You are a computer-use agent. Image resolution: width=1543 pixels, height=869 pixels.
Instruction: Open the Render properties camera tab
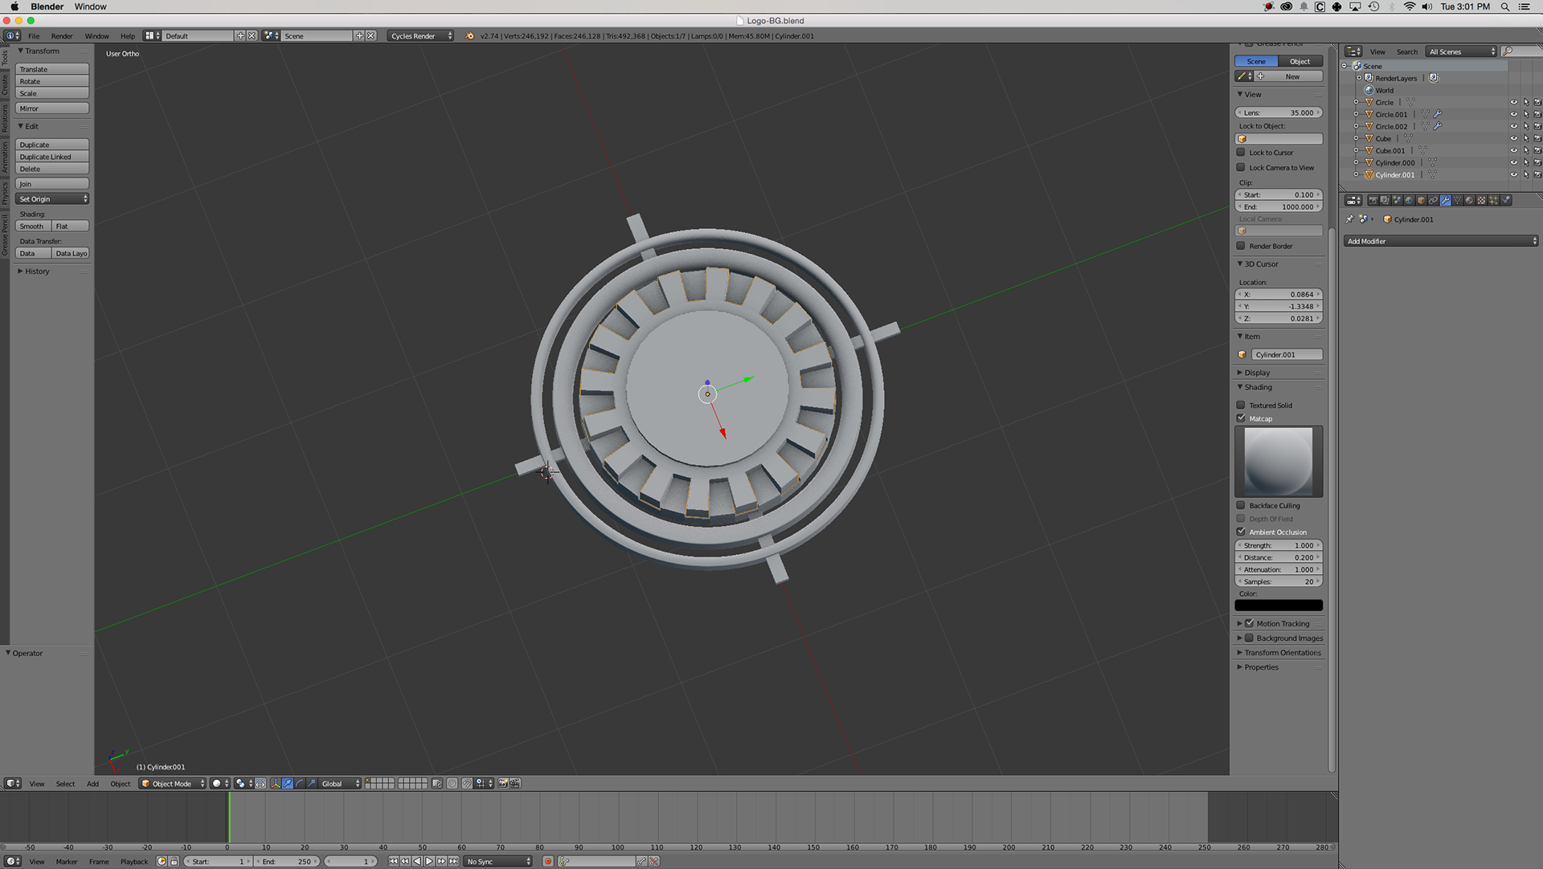coord(1373,200)
